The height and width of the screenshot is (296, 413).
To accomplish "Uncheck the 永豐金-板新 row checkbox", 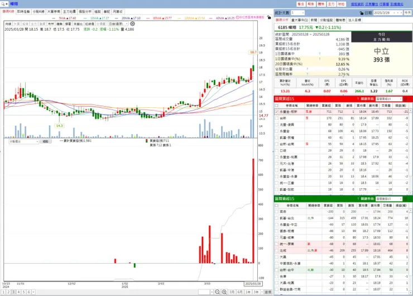I will 277,112.
